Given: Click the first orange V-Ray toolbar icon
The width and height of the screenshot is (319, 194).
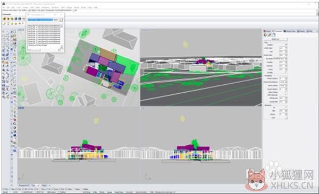Looking at the screenshot, I should pyautogui.click(x=4, y=19).
